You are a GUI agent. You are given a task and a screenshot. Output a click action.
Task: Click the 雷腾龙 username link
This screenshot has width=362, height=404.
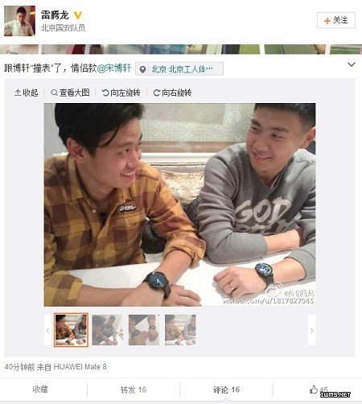click(55, 15)
